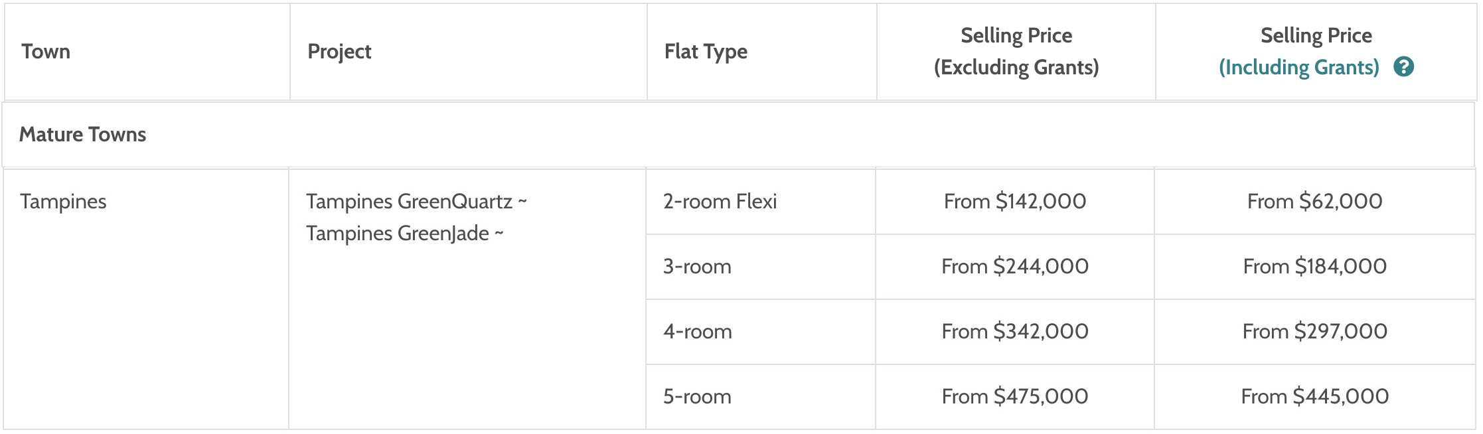Select the From $244,000 price cell
The height and width of the screenshot is (434, 1483).
(x=1015, y=267)
